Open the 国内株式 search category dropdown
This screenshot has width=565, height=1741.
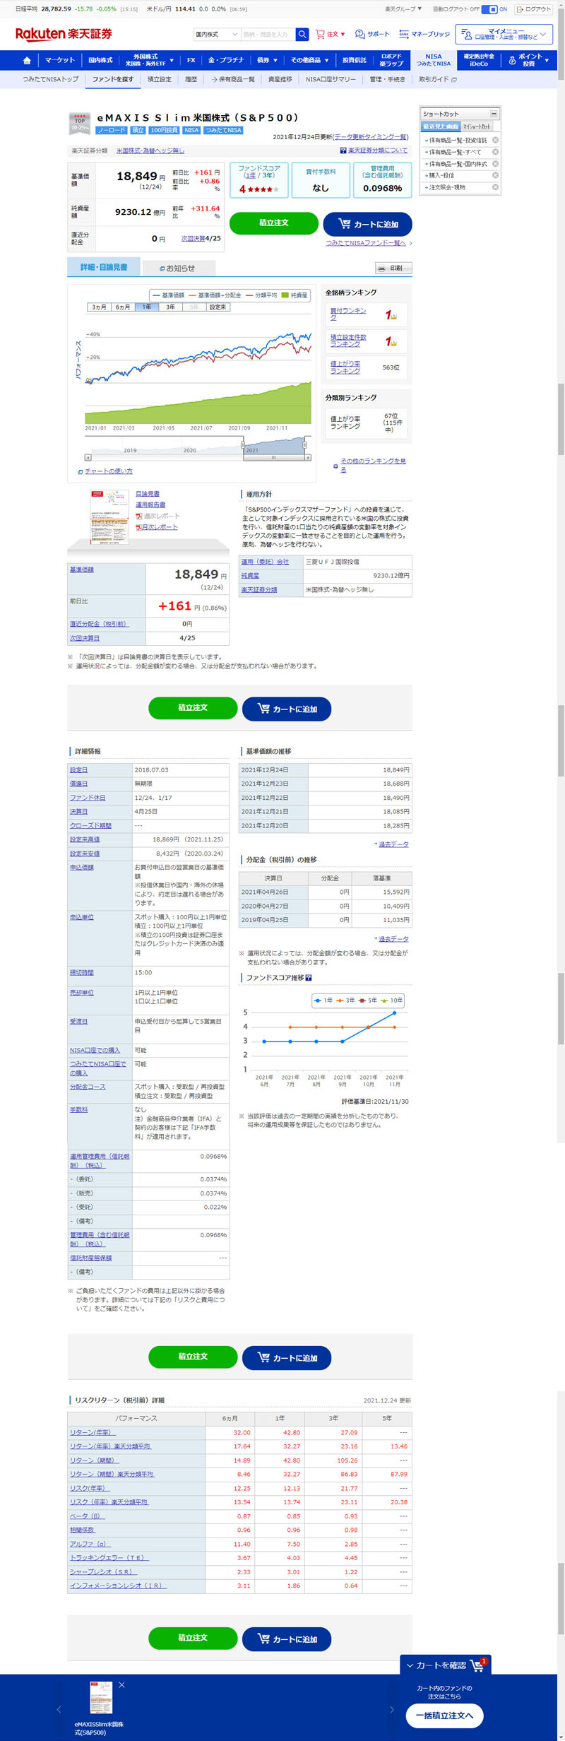216,34
